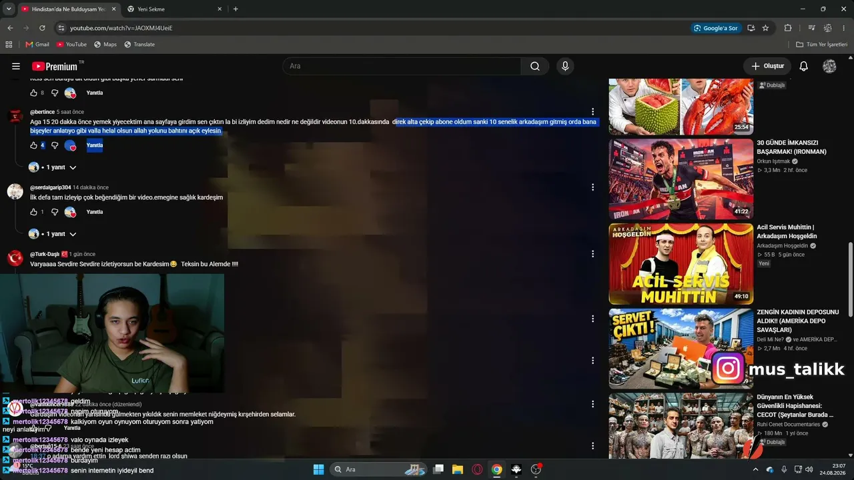The image size is (854, 480).
Task: Reply to @bertince with Yanıtla
Action: pyautogui.click(x=95, y=145)
